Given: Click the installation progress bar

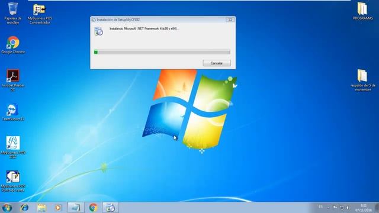Looking at the screenshot, I should pyautogui.click(x=162, y=52).
